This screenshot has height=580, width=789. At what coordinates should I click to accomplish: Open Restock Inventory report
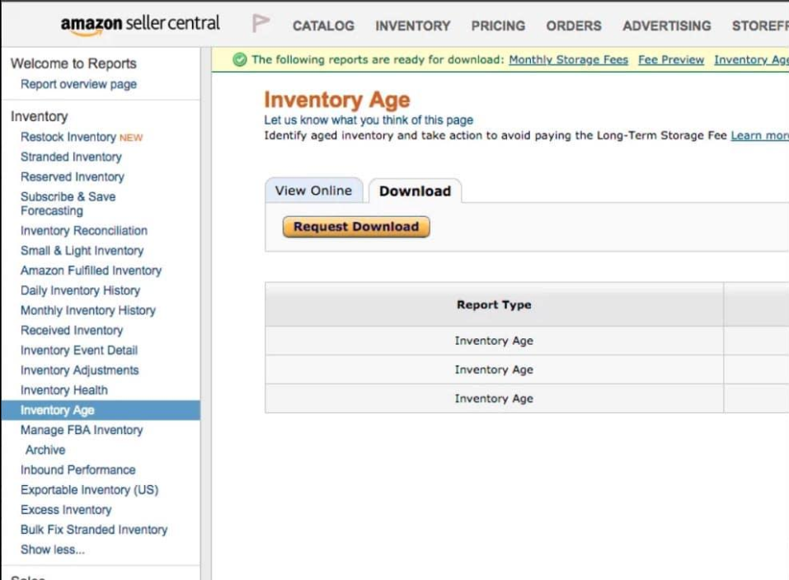tap(68, 137)
